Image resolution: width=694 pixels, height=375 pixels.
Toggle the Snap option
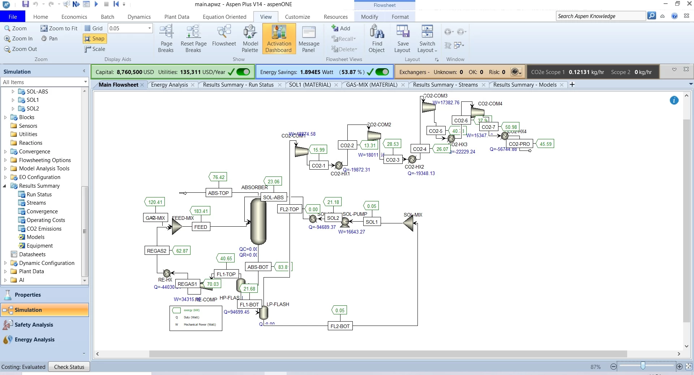click(94, 39)
